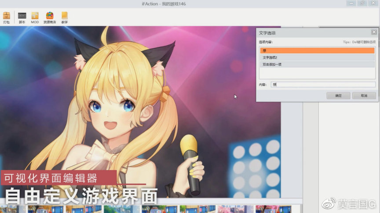380x213 pixels.
Task: Select the orange highlighted first option row
Action: 317,50
